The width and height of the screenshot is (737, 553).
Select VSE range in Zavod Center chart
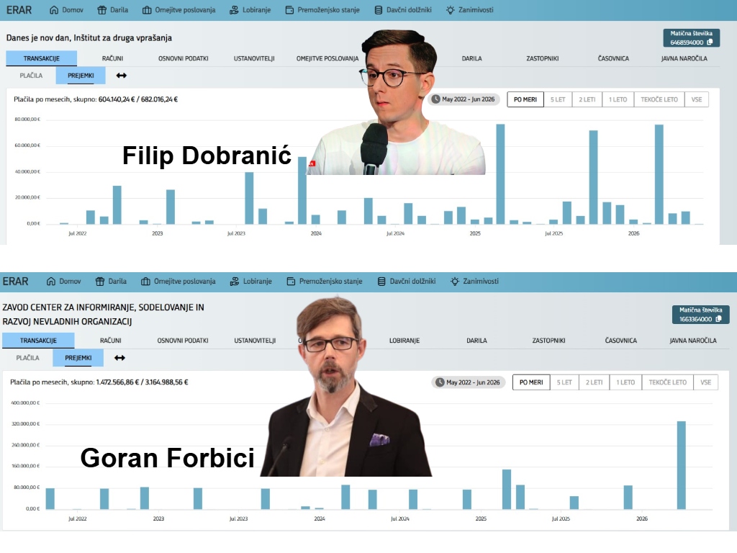click(705, 382)
